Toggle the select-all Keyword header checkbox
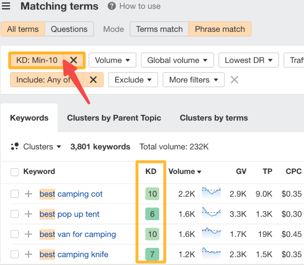The image size is (304, 265). coord(15,172)
